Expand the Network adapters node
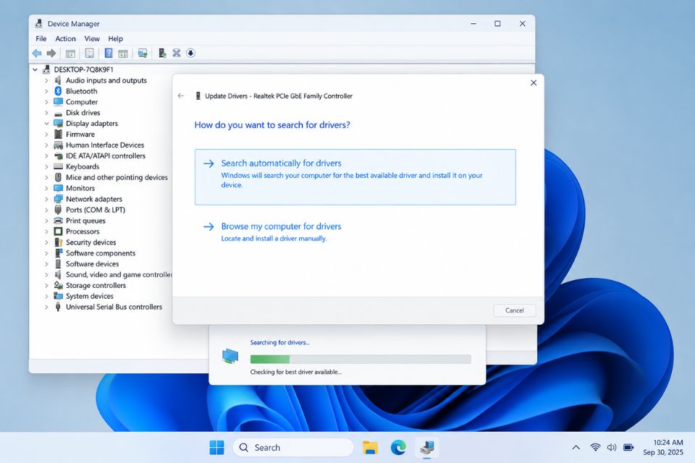This screenshot has width=695, height=463. point(46,199)
